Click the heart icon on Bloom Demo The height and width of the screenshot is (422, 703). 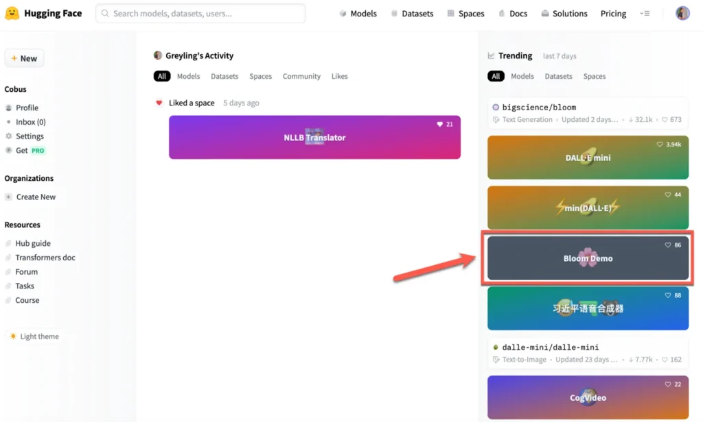[668, 245]
